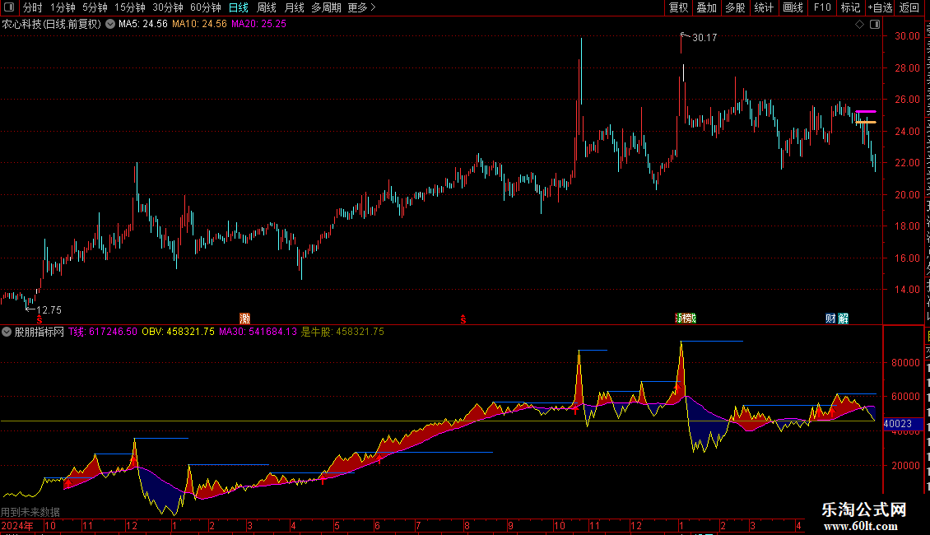Click the 统计 statistics button
This screenshot has width=930, height=535.
point(763,7)
